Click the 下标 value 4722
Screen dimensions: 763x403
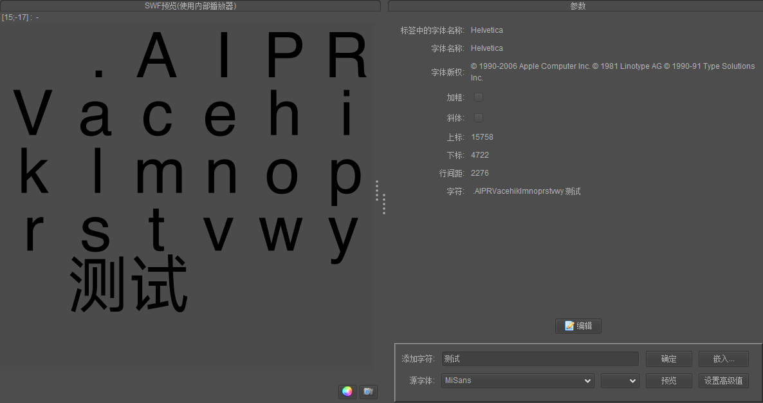[x=480, y=155]
